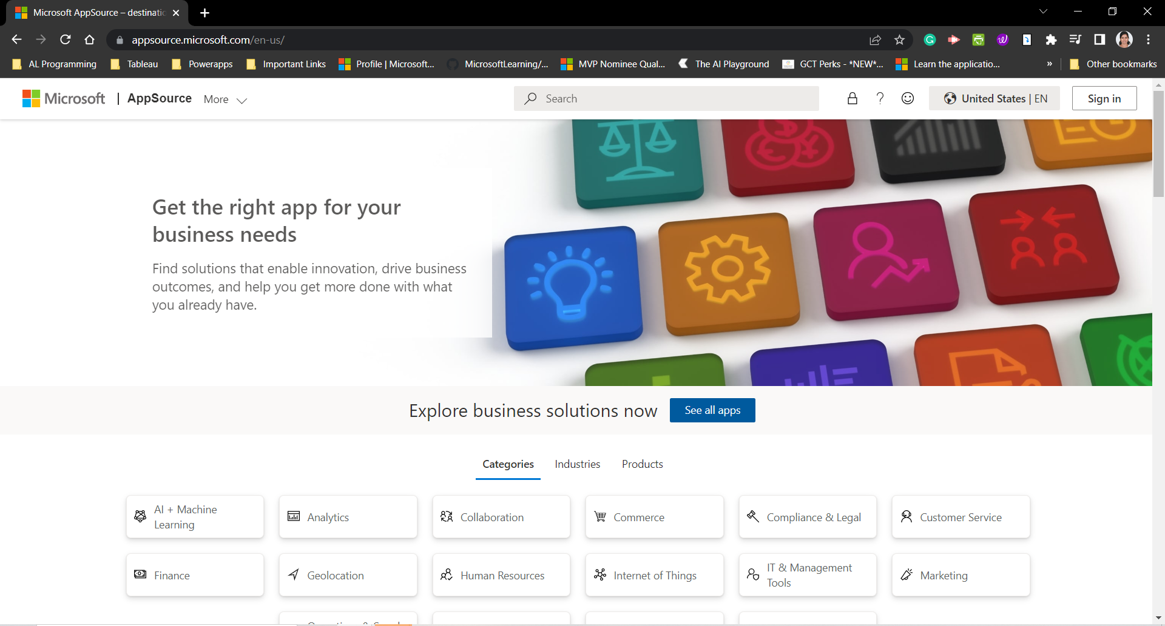Open the Human Resources category
The width and height of the screenshot is (1165, 626).
[x=501, y=575]
